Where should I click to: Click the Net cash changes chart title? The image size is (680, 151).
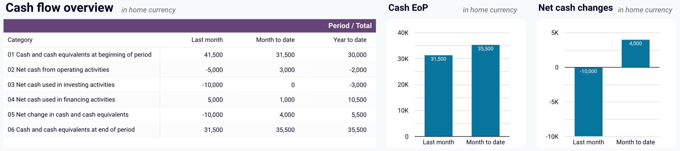[x=575, y=8]
